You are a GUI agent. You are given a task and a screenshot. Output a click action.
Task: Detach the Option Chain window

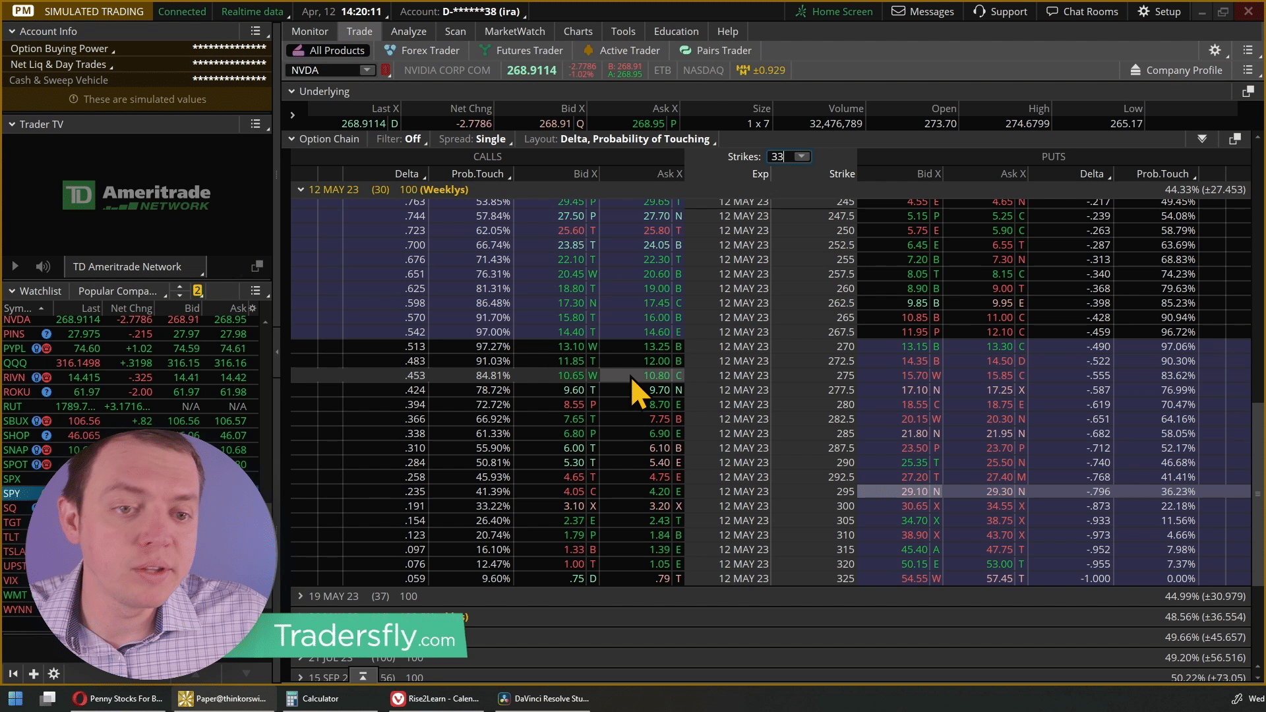1235,138
